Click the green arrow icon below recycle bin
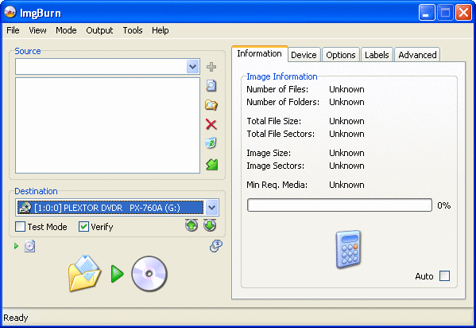476x328 pixels. click(212, 165)
